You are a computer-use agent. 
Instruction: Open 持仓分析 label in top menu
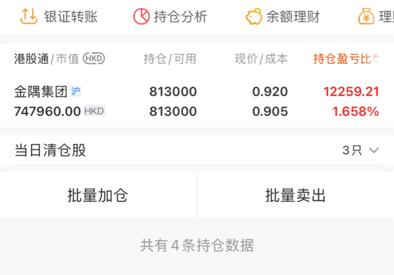[x=181, y=17]
